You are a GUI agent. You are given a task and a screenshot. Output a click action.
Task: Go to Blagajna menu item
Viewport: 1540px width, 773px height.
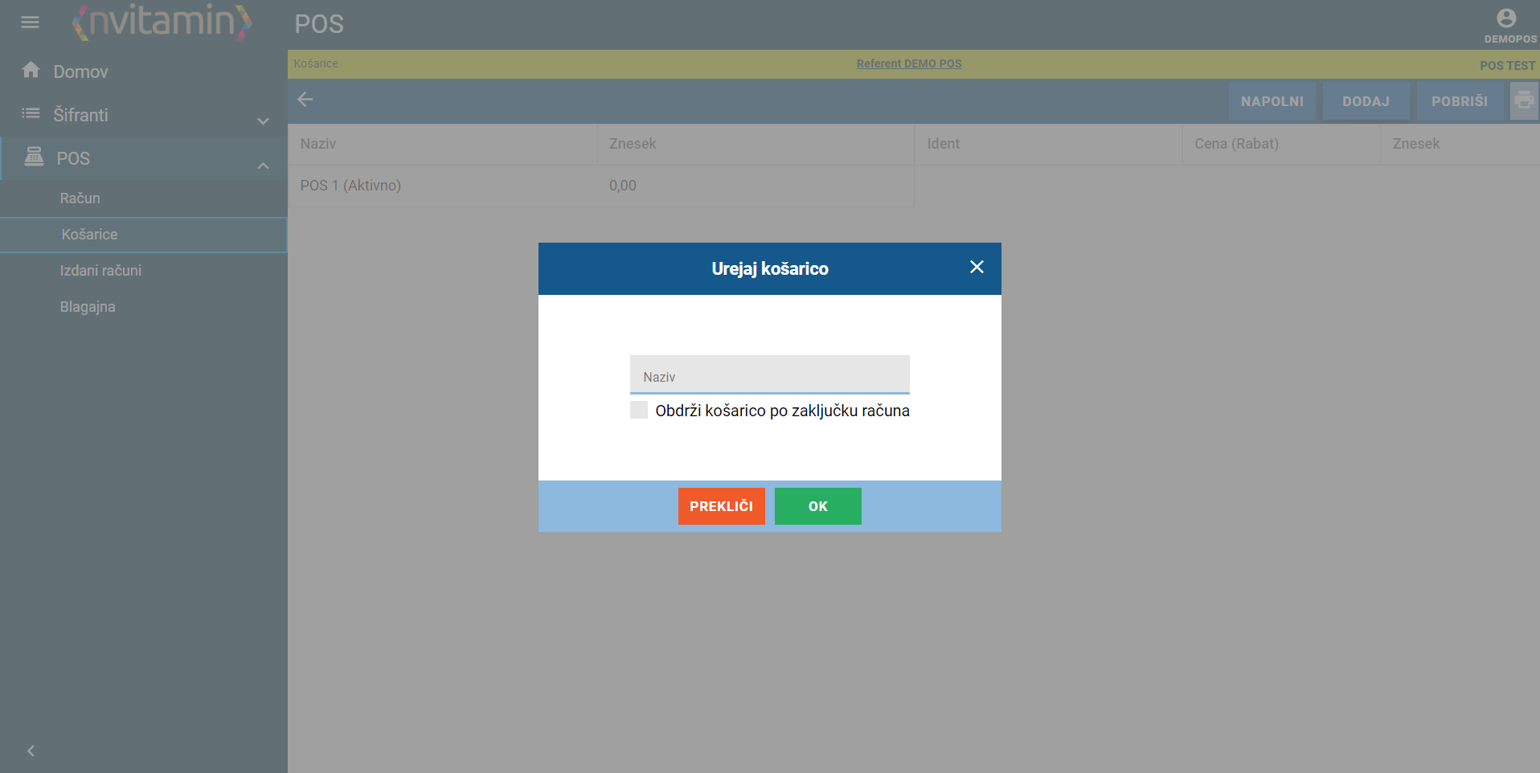88,307
